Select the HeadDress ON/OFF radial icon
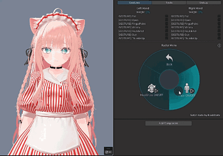The height and width of the screenshot is (156, 223). [151, 88]
